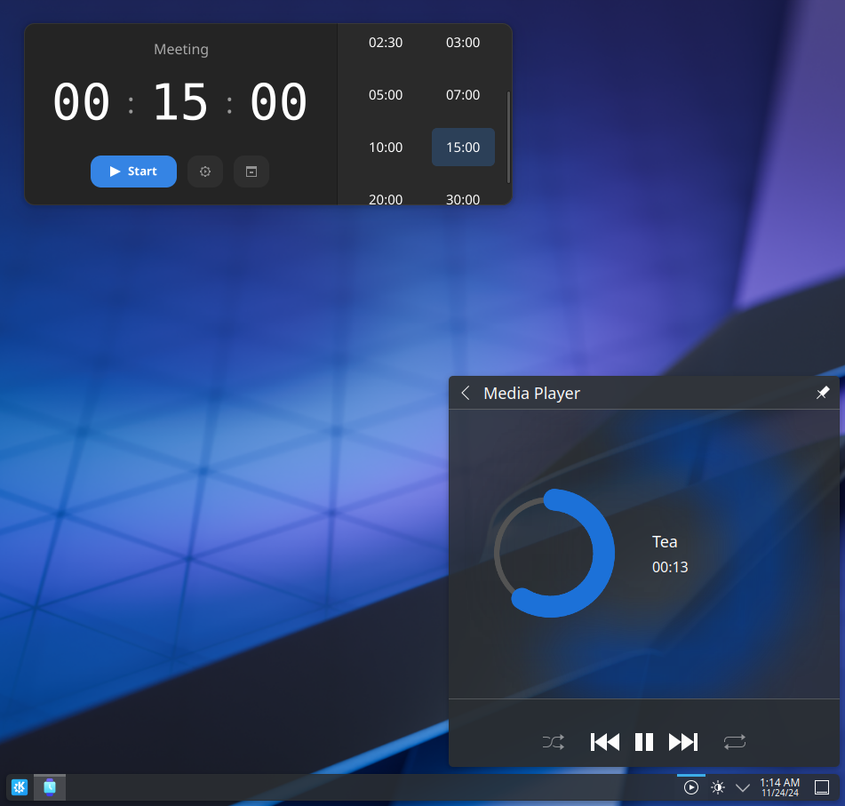Click the preset list scrollbar
Screen dimensions: 845x806
508,138
